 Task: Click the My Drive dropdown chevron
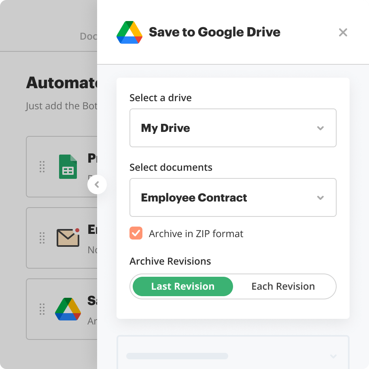click(x=320, y=128)
